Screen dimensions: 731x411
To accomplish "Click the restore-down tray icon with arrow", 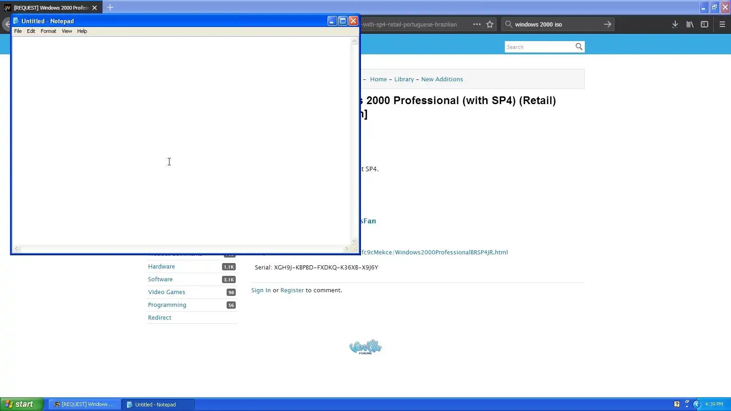I will 687,404.
